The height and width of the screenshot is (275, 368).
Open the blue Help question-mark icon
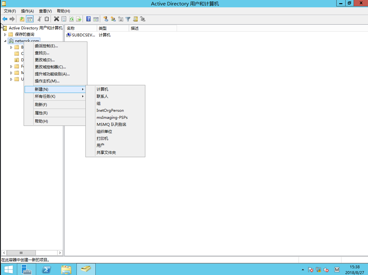click(89, 19)
